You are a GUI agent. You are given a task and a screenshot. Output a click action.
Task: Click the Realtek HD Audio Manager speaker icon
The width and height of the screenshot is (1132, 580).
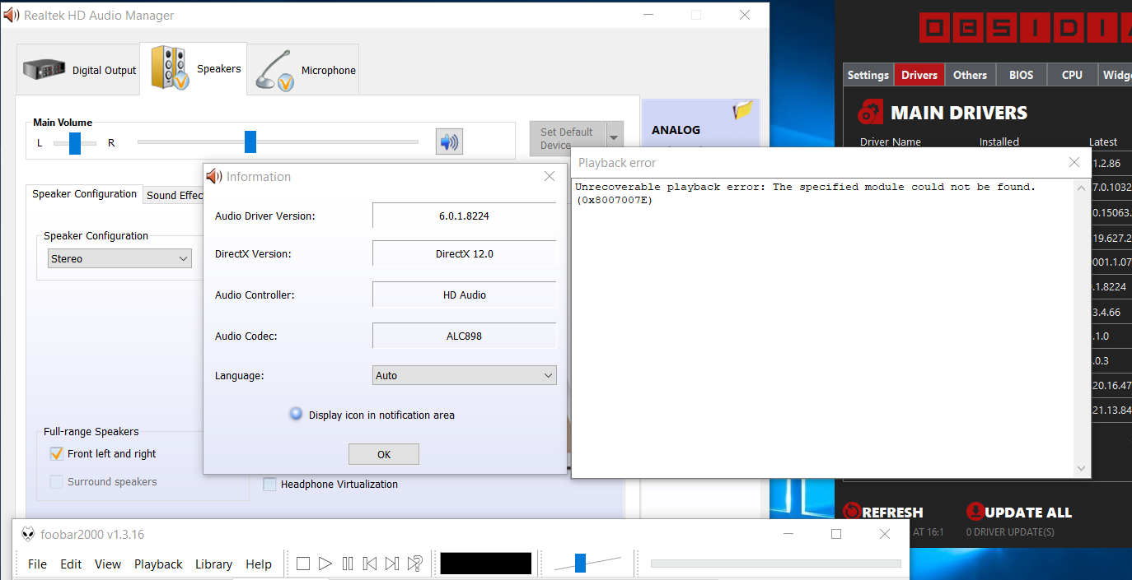12,15
